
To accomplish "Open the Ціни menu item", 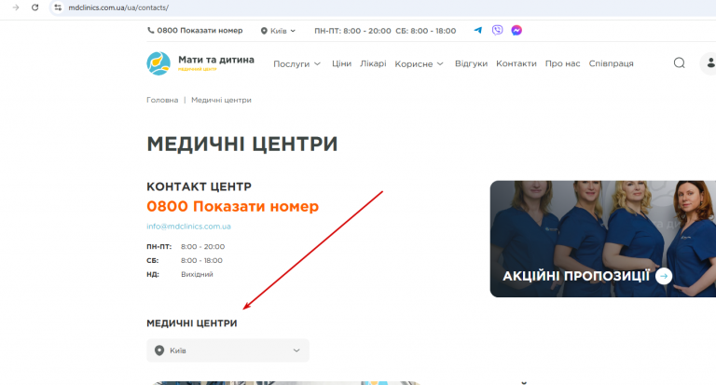I will coord(341,63).
